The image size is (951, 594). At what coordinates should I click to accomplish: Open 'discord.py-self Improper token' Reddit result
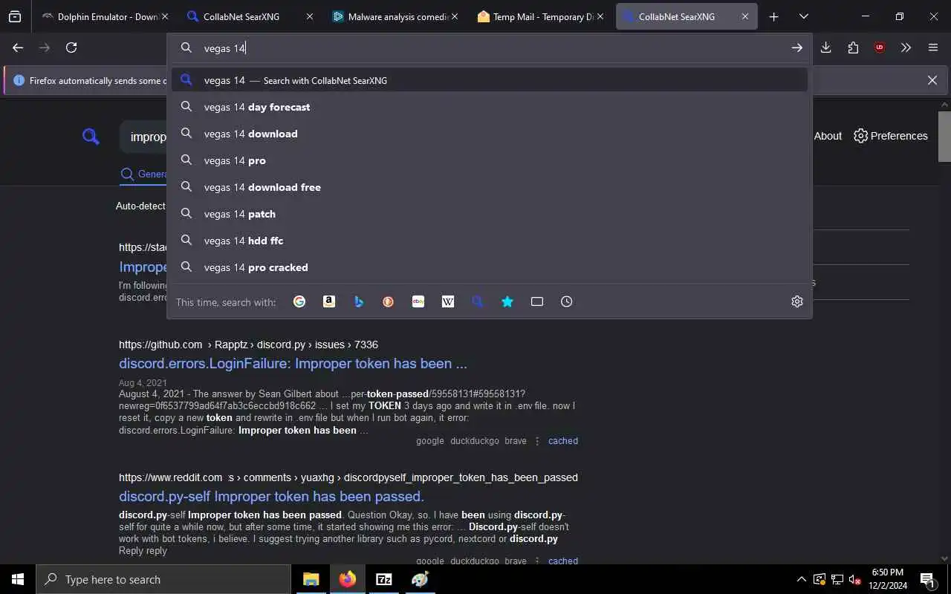[x=271, y=496]
